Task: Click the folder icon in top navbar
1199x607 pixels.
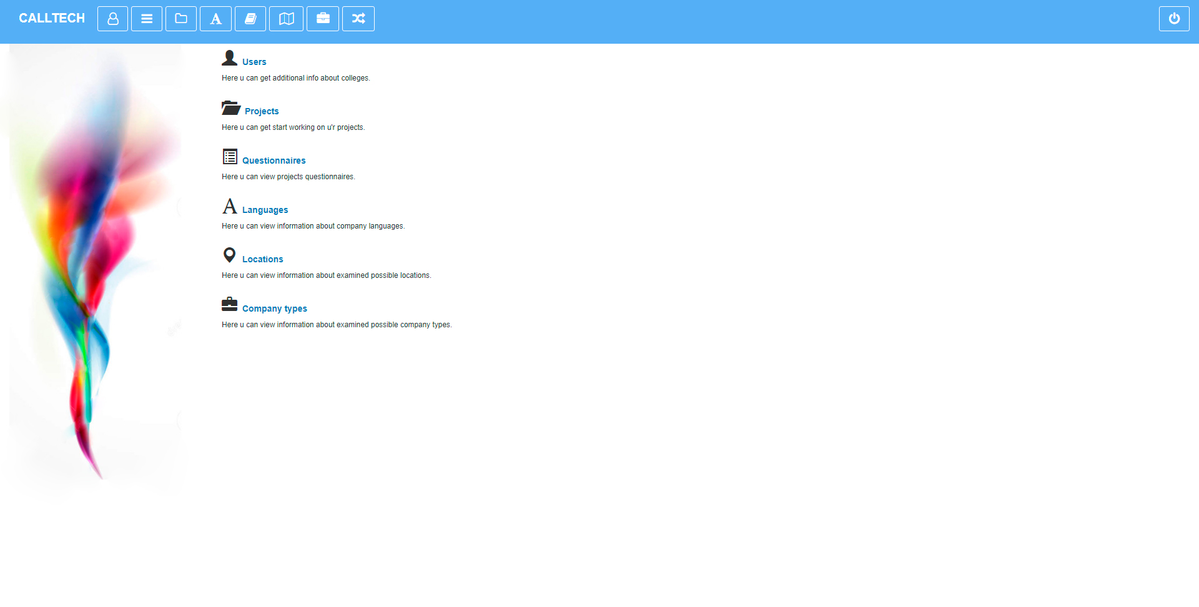Action: [181, 19]
